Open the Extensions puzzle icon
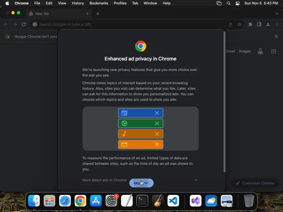This screenshot has width=283, height=212. pos(250,24)
